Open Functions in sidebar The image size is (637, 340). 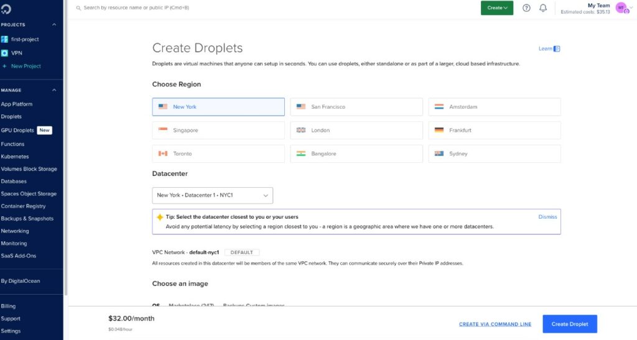click(x=12, y=144)
